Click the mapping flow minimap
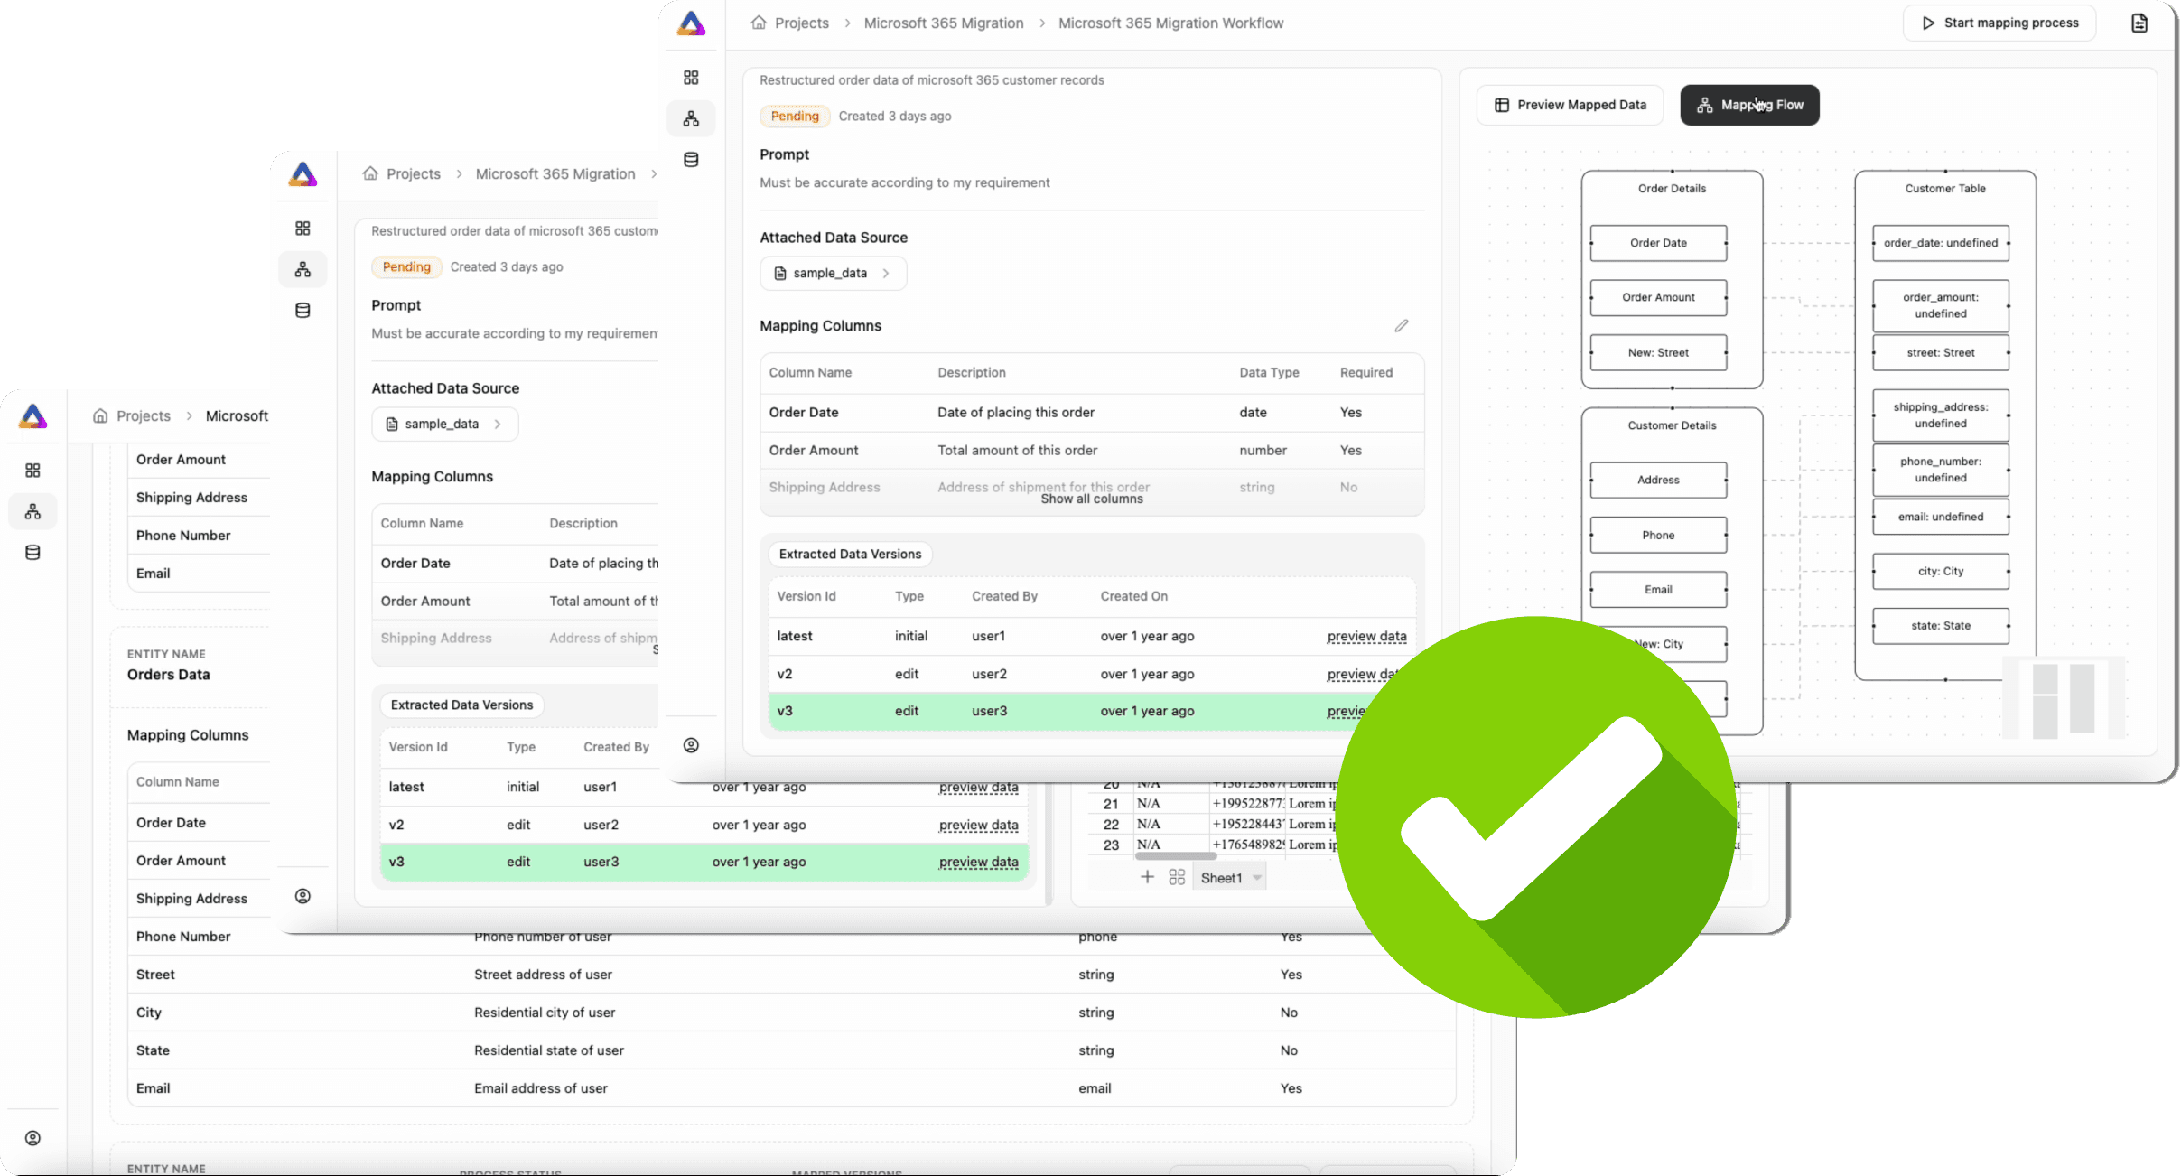 (2062, 698)
